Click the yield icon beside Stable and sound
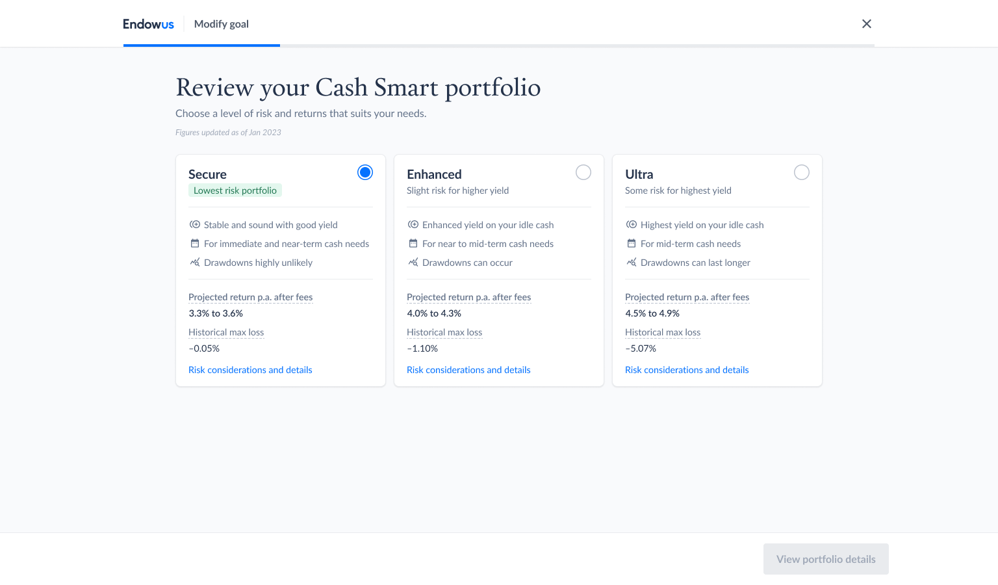The image size is (998, 585). 195,225
